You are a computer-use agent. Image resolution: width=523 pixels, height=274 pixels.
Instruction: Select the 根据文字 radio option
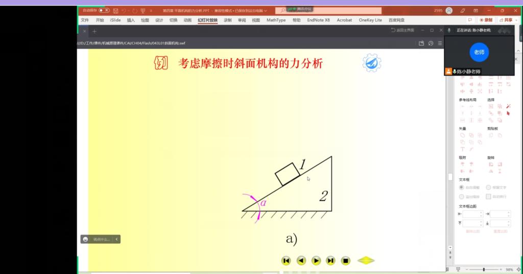489,188
